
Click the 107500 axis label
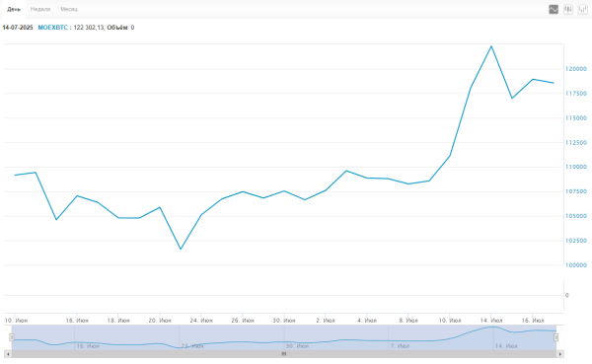point(576,191)
